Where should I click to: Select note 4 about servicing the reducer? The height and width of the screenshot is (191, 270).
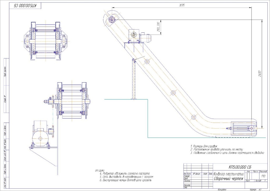pos(125,173)
